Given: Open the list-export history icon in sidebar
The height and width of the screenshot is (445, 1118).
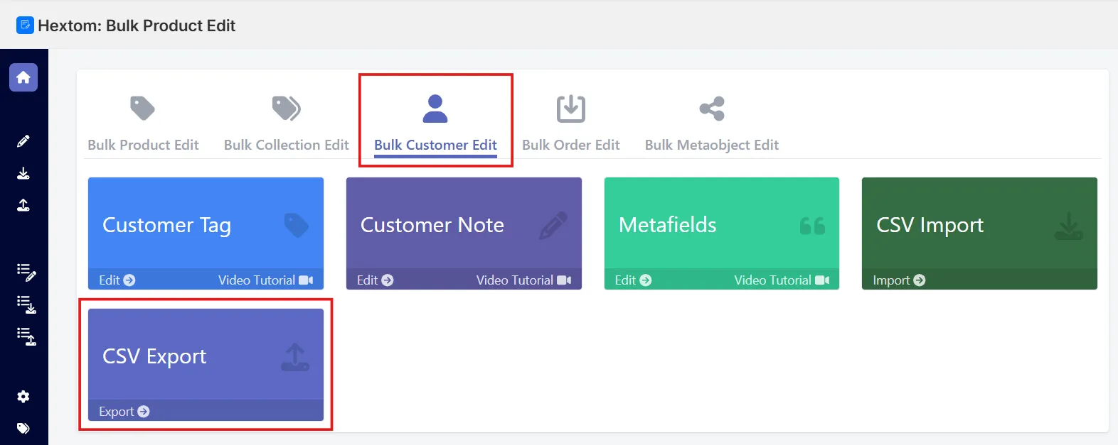Looking at the screenshot, I should tap(26, 336).
